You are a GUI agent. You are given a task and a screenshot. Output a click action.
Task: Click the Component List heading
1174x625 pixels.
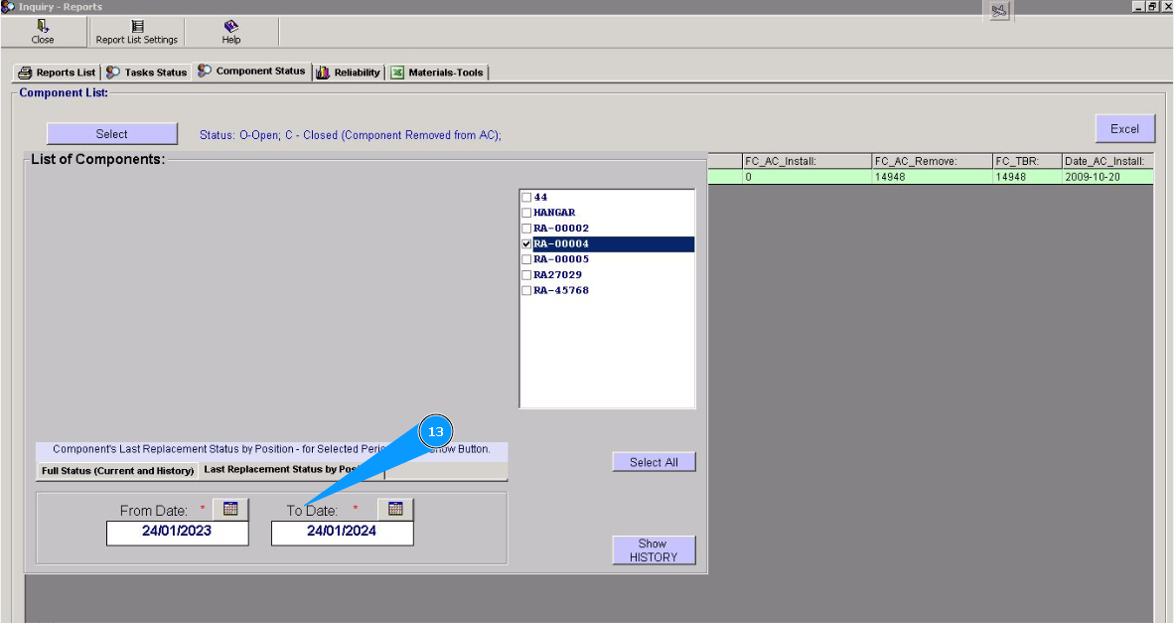pos(64,93)
